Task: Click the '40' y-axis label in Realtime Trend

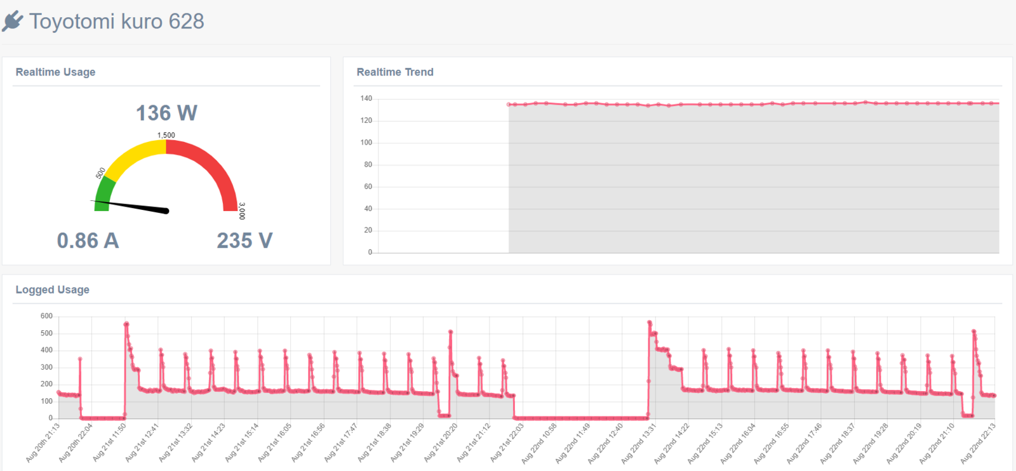Action: (x=368, y=209)
